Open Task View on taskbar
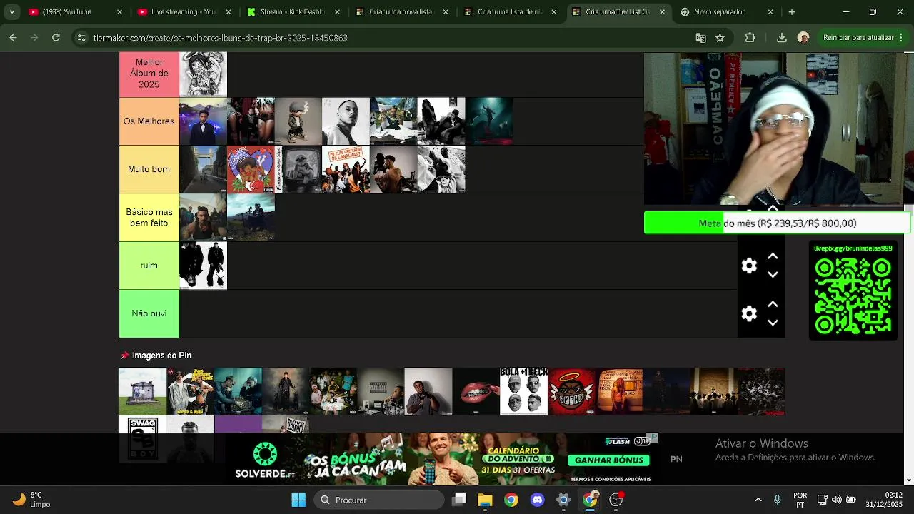Viewport: 914px width, 514px height. 459,500
